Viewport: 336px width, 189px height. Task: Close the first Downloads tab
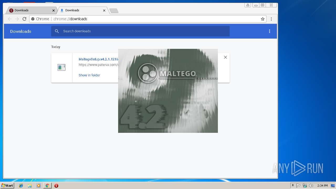(54, 10)
